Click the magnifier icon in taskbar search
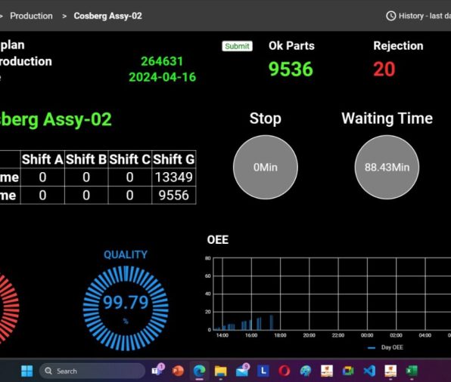451x382 pixels. (48, 371)
